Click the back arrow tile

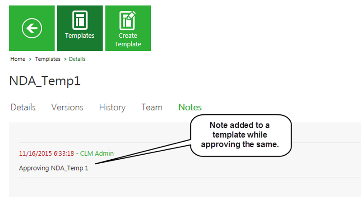click(x=32, y=28)
